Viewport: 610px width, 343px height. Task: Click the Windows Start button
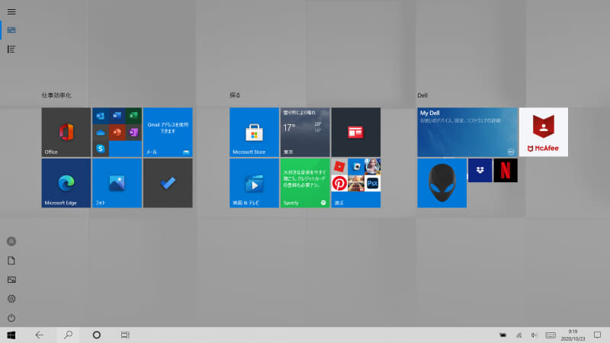click(11, 335)
